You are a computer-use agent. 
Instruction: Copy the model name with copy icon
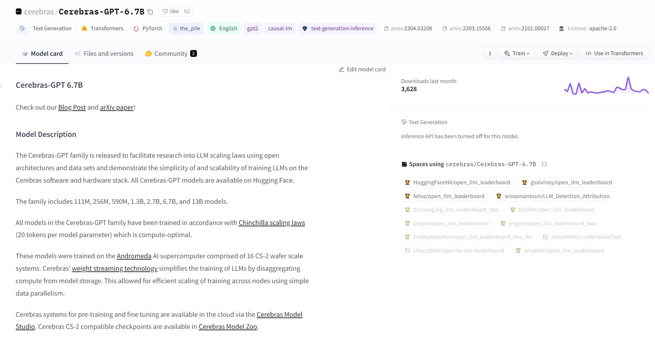(x=150, y=12)
